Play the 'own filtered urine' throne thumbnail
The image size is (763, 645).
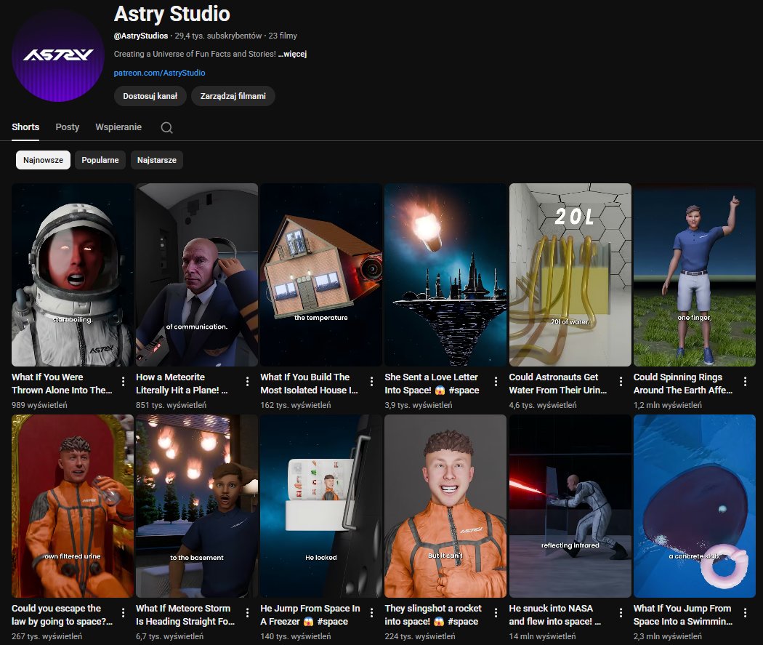tap(73, 506)
